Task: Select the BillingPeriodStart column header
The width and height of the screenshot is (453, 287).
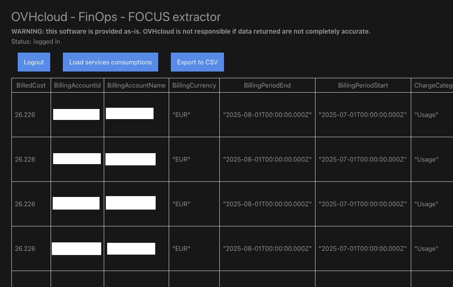Action: 363,85
